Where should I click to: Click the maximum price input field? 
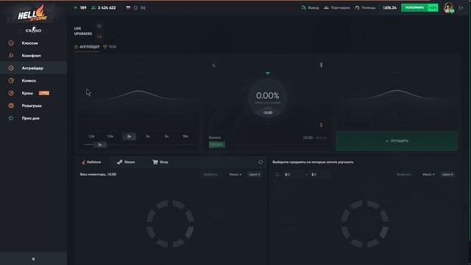pyautogui.click(x=320, y=174)
